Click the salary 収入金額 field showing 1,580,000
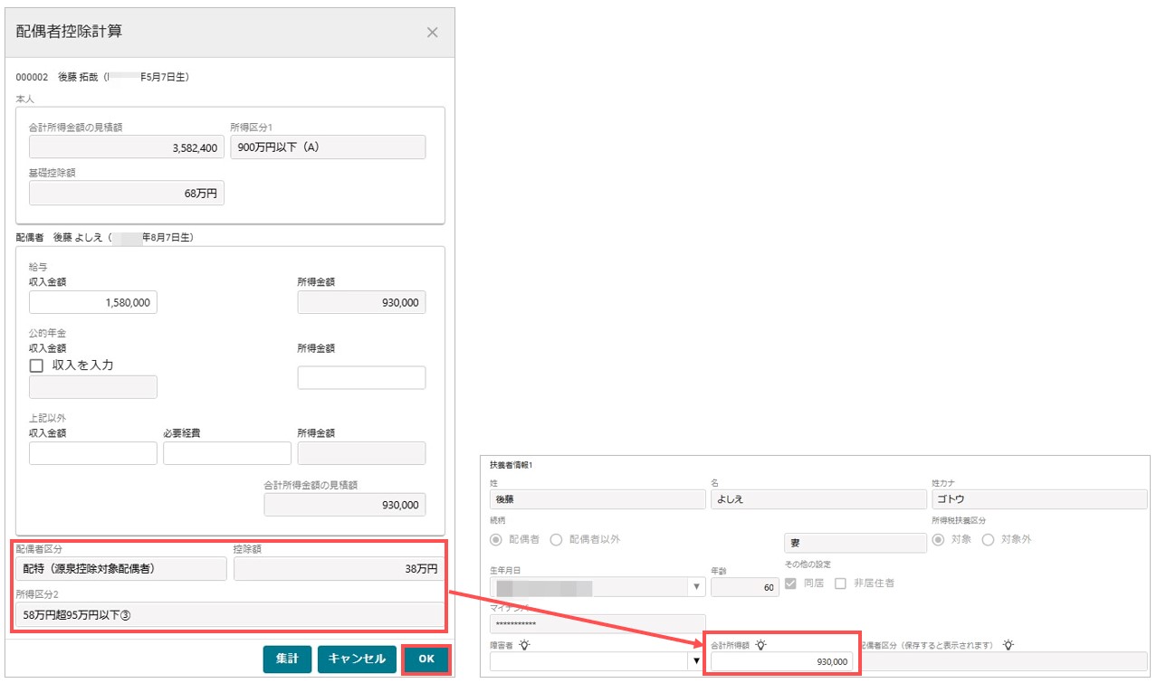This screenshot has height=683, width=1157. click(92, 301)
